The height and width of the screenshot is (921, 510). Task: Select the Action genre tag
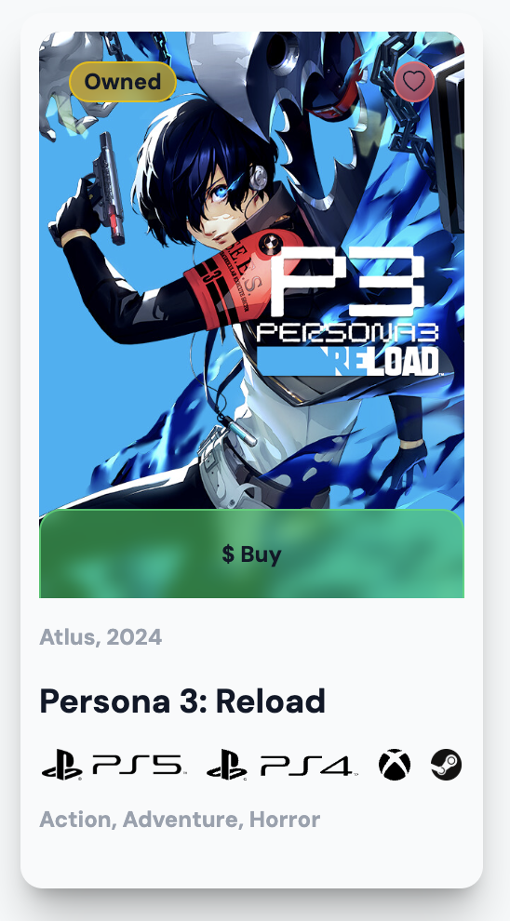[x=78, y=820]
